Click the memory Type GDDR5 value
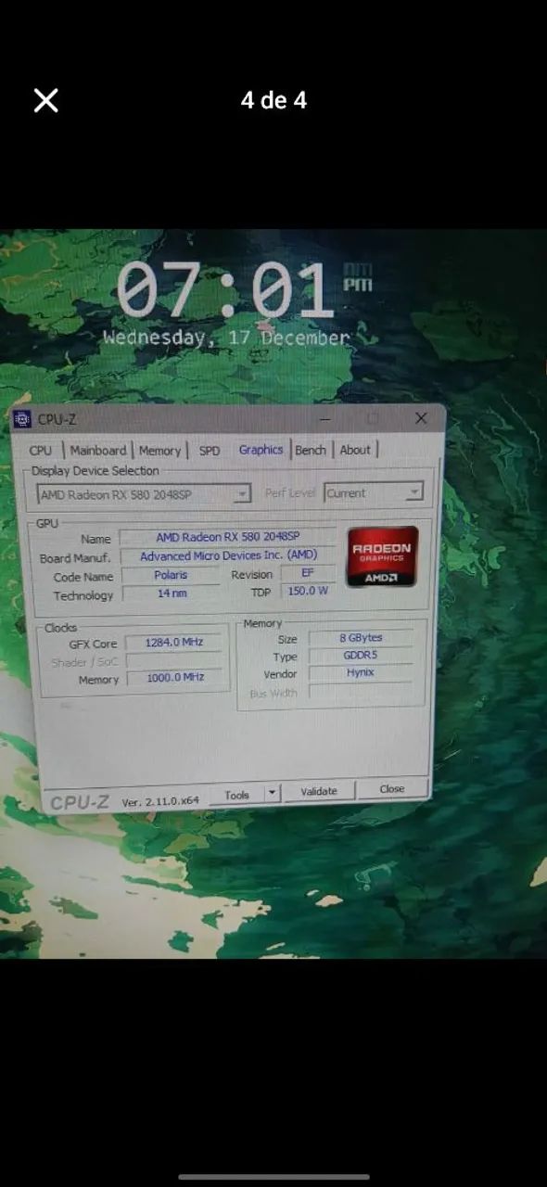The image size is (547, 1187). coord(361,655)
